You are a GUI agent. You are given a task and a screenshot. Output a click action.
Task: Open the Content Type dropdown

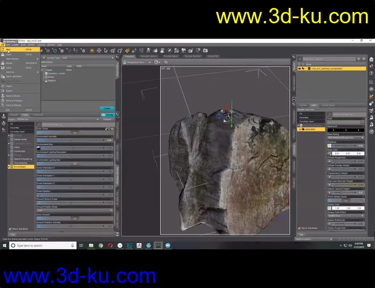coord(88,58)
